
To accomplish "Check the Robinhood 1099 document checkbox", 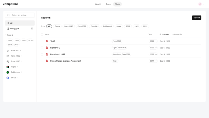I will [x=42, y=54].
